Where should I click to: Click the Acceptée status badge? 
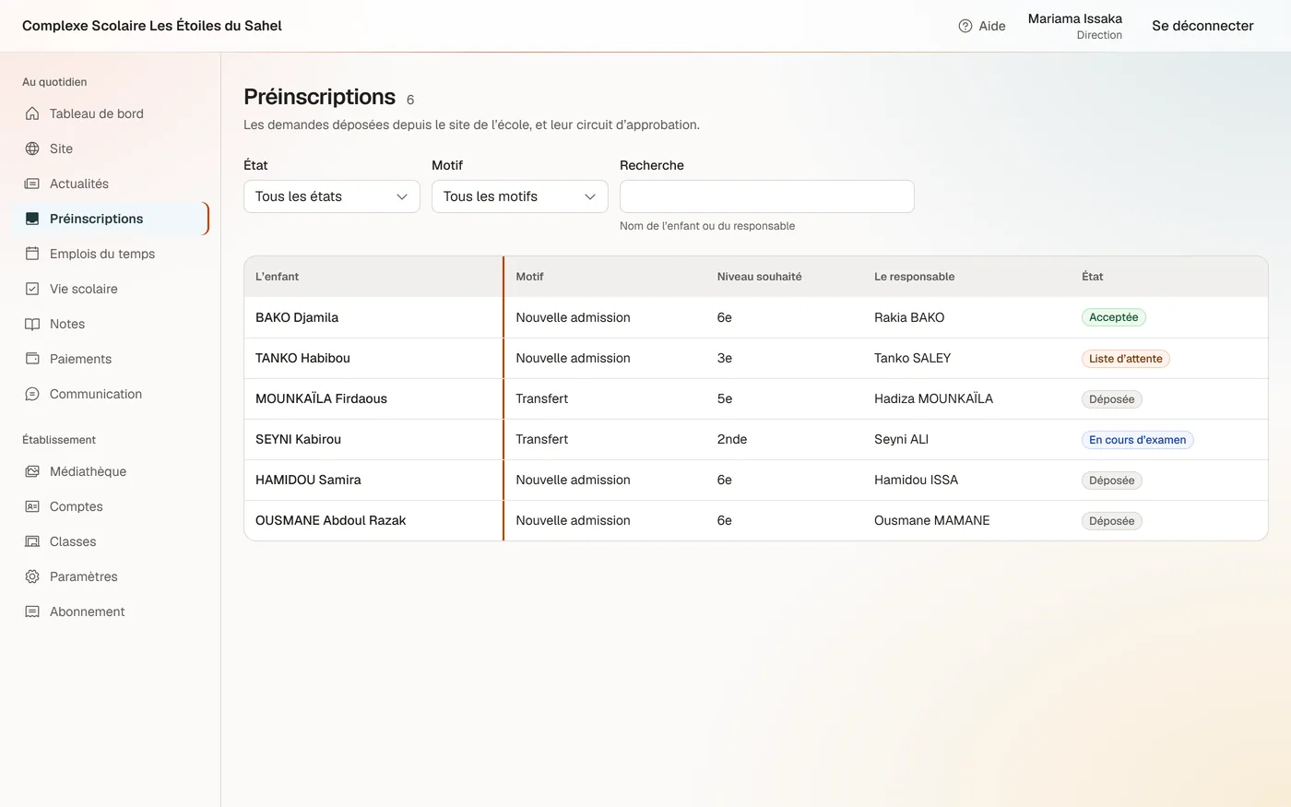point(1114,317)
